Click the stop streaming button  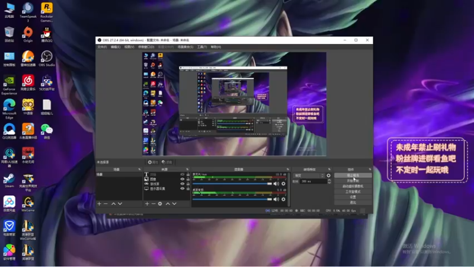[x=353, y=175]
